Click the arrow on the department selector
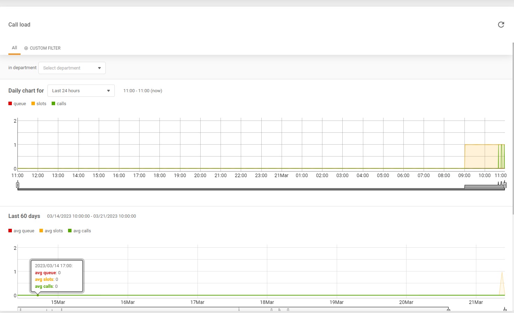514x313 pixels. click(x=99, y=68)
